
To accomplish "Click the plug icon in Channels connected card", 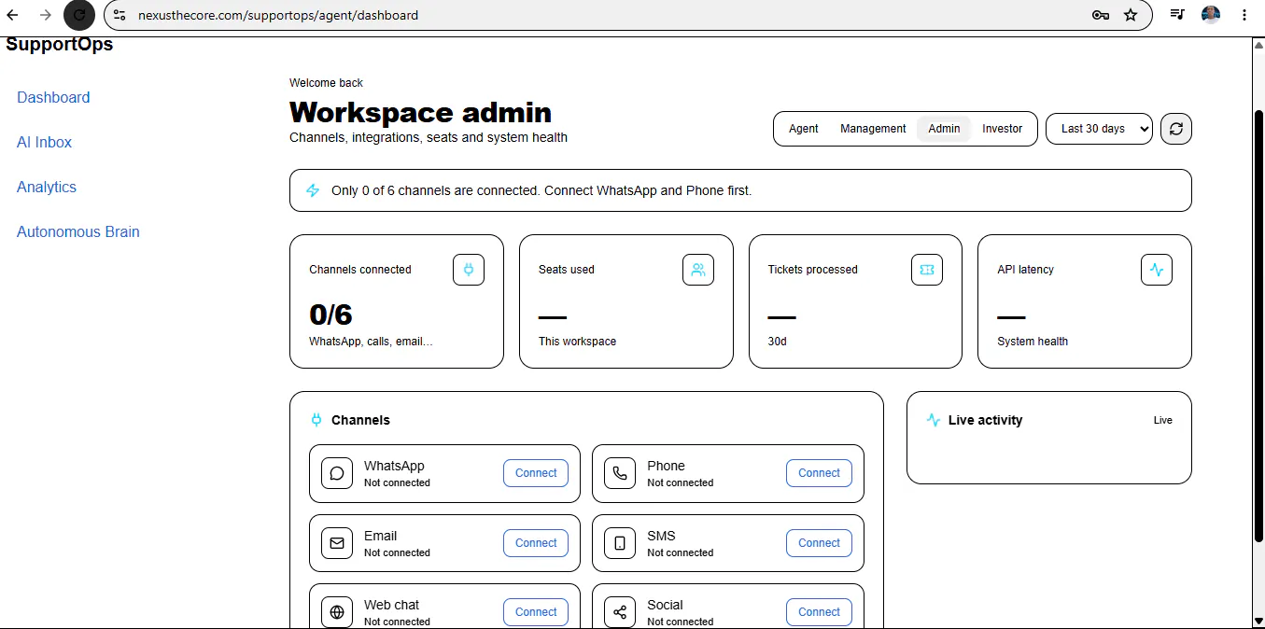I will pos(469,270).
